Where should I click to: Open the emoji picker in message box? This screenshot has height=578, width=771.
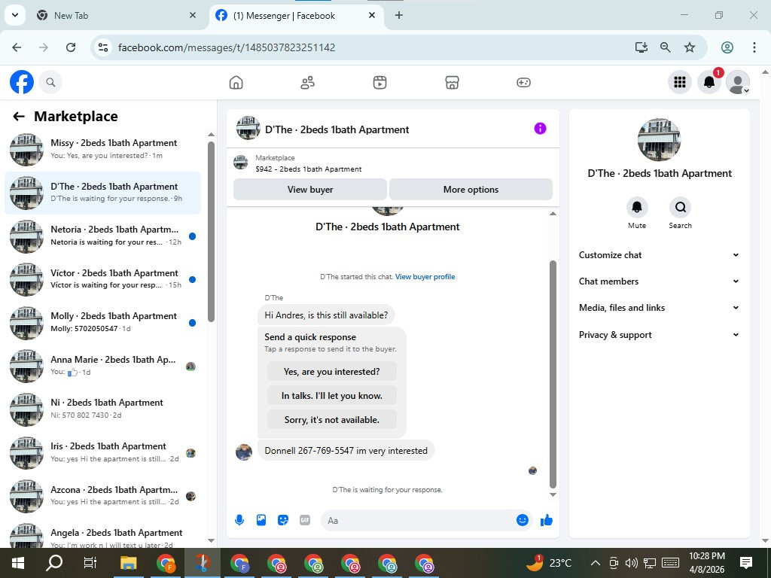[523, 520]
